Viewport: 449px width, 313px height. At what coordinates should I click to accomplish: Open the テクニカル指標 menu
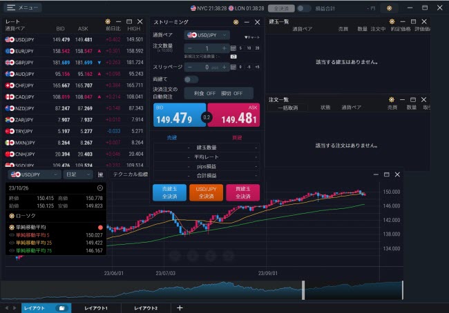[131, 174]
